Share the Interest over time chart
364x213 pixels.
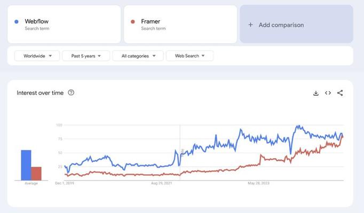[340, 93]
